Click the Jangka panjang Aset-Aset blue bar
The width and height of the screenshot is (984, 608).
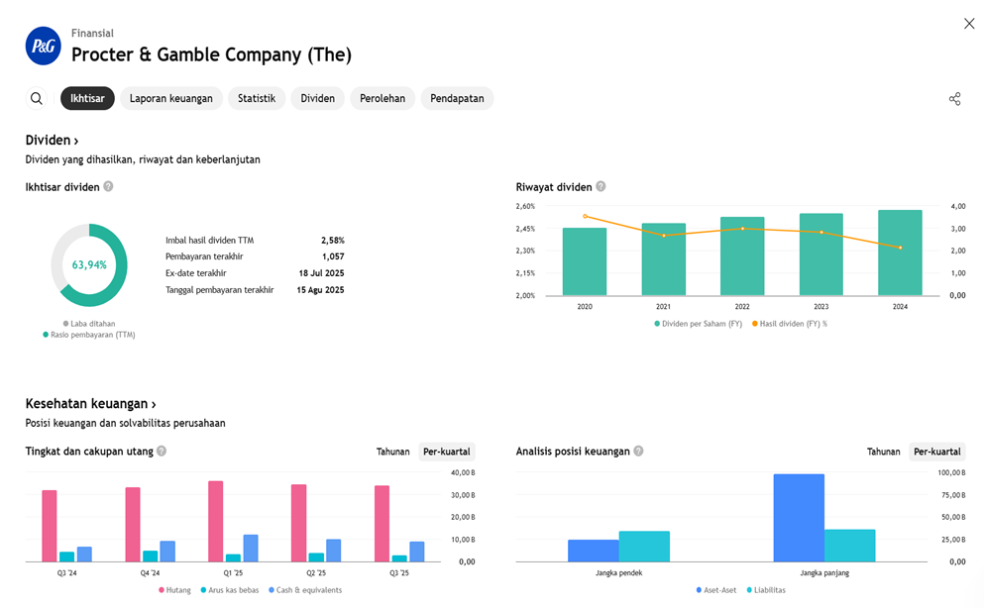coord(799,518)
